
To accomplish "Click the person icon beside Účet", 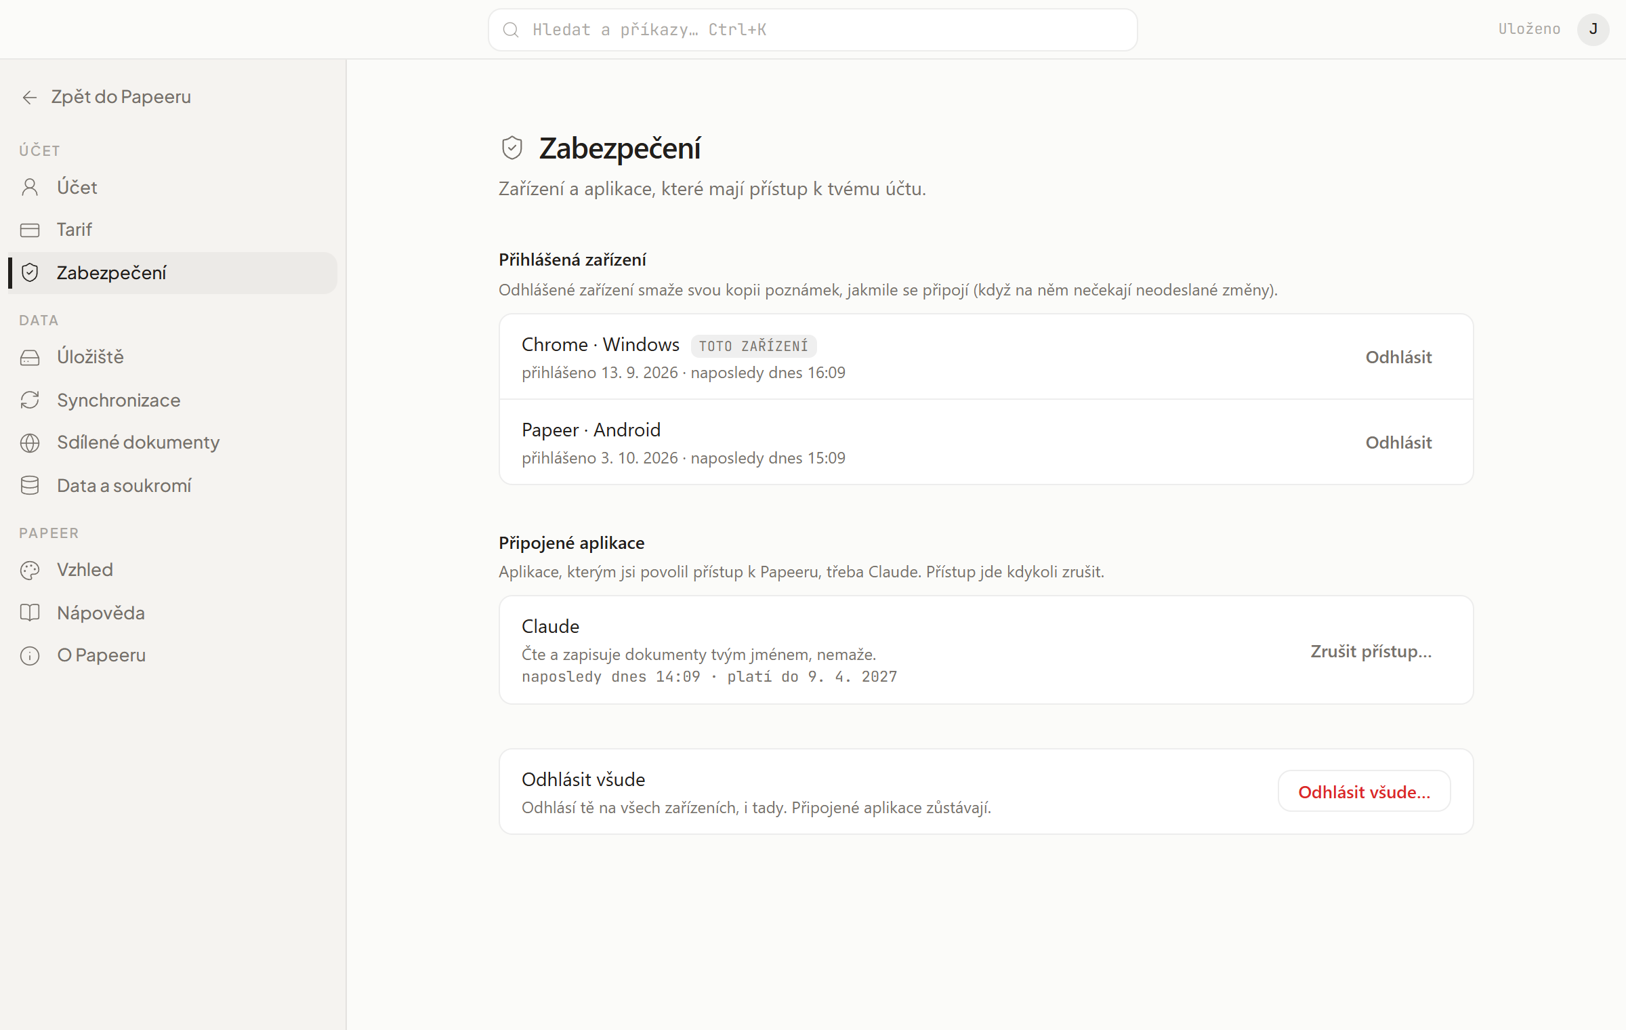I will 30,187.
